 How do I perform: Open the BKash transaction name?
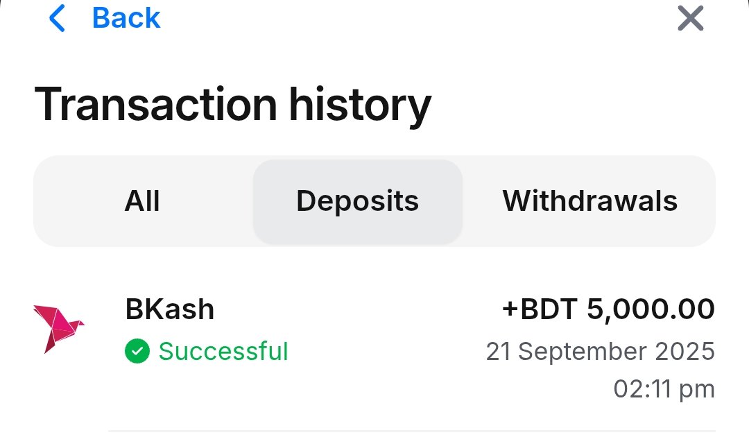[x=170, y=309]
